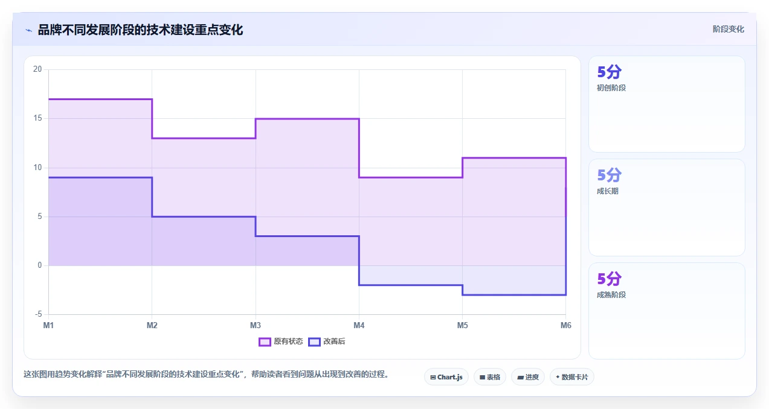
Task: Toggle the 原有状态 legend item
Action: [281, 341]
